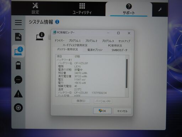Open the 電源オプション tab

coord(95,50)
